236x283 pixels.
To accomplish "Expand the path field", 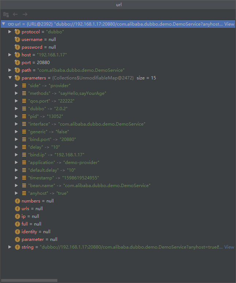I will [10, 70].
